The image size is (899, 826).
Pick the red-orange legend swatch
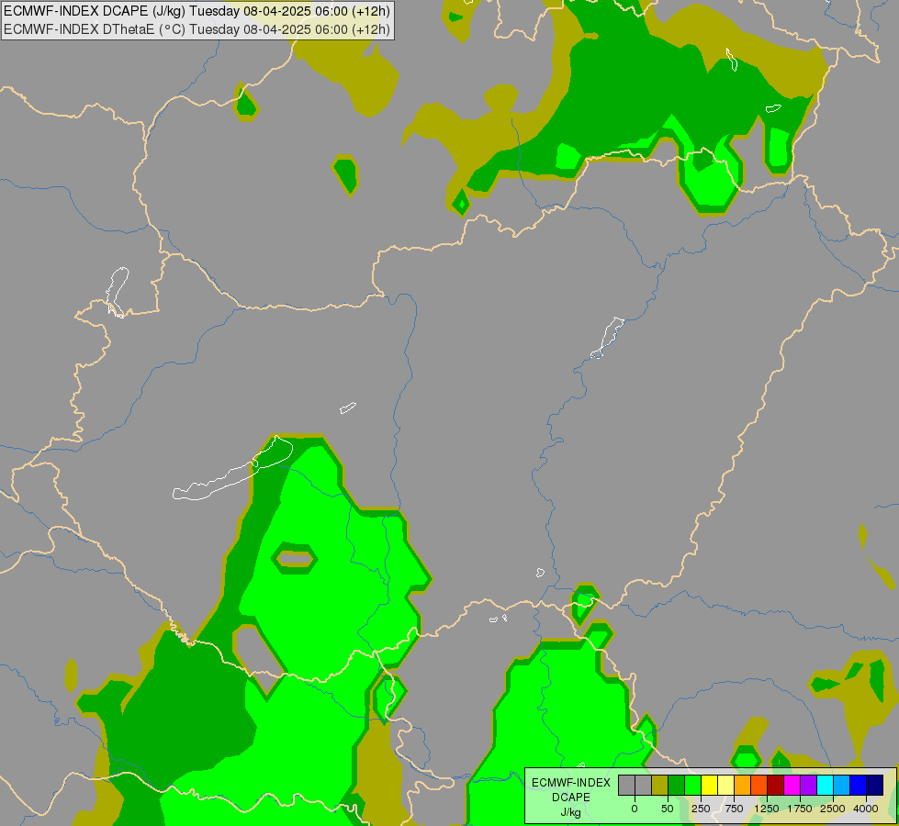point(759,785)
